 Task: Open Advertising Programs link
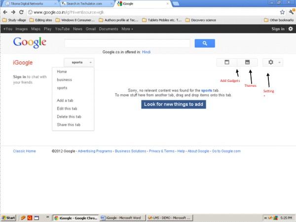tap(95, 151)
